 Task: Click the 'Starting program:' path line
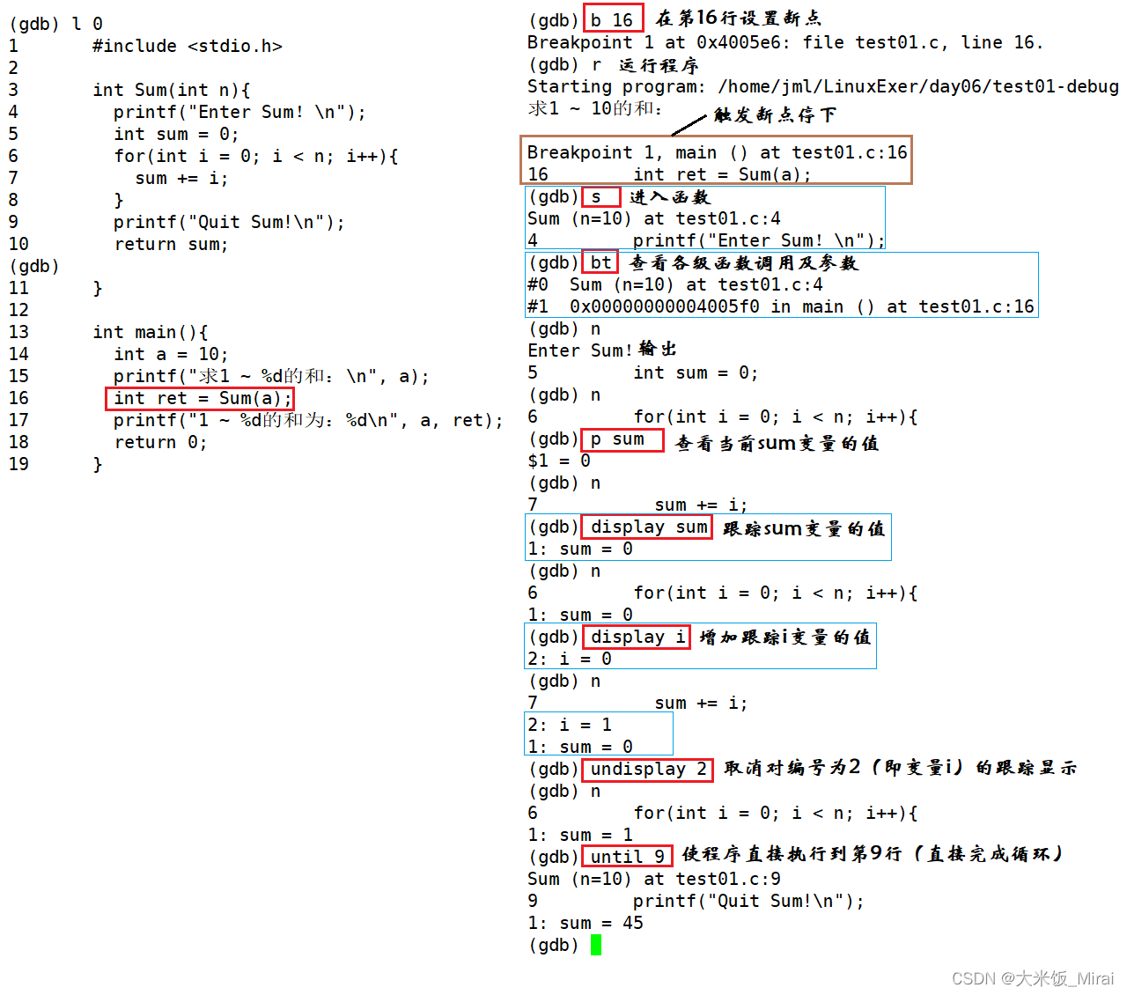(x=823, y=86)
